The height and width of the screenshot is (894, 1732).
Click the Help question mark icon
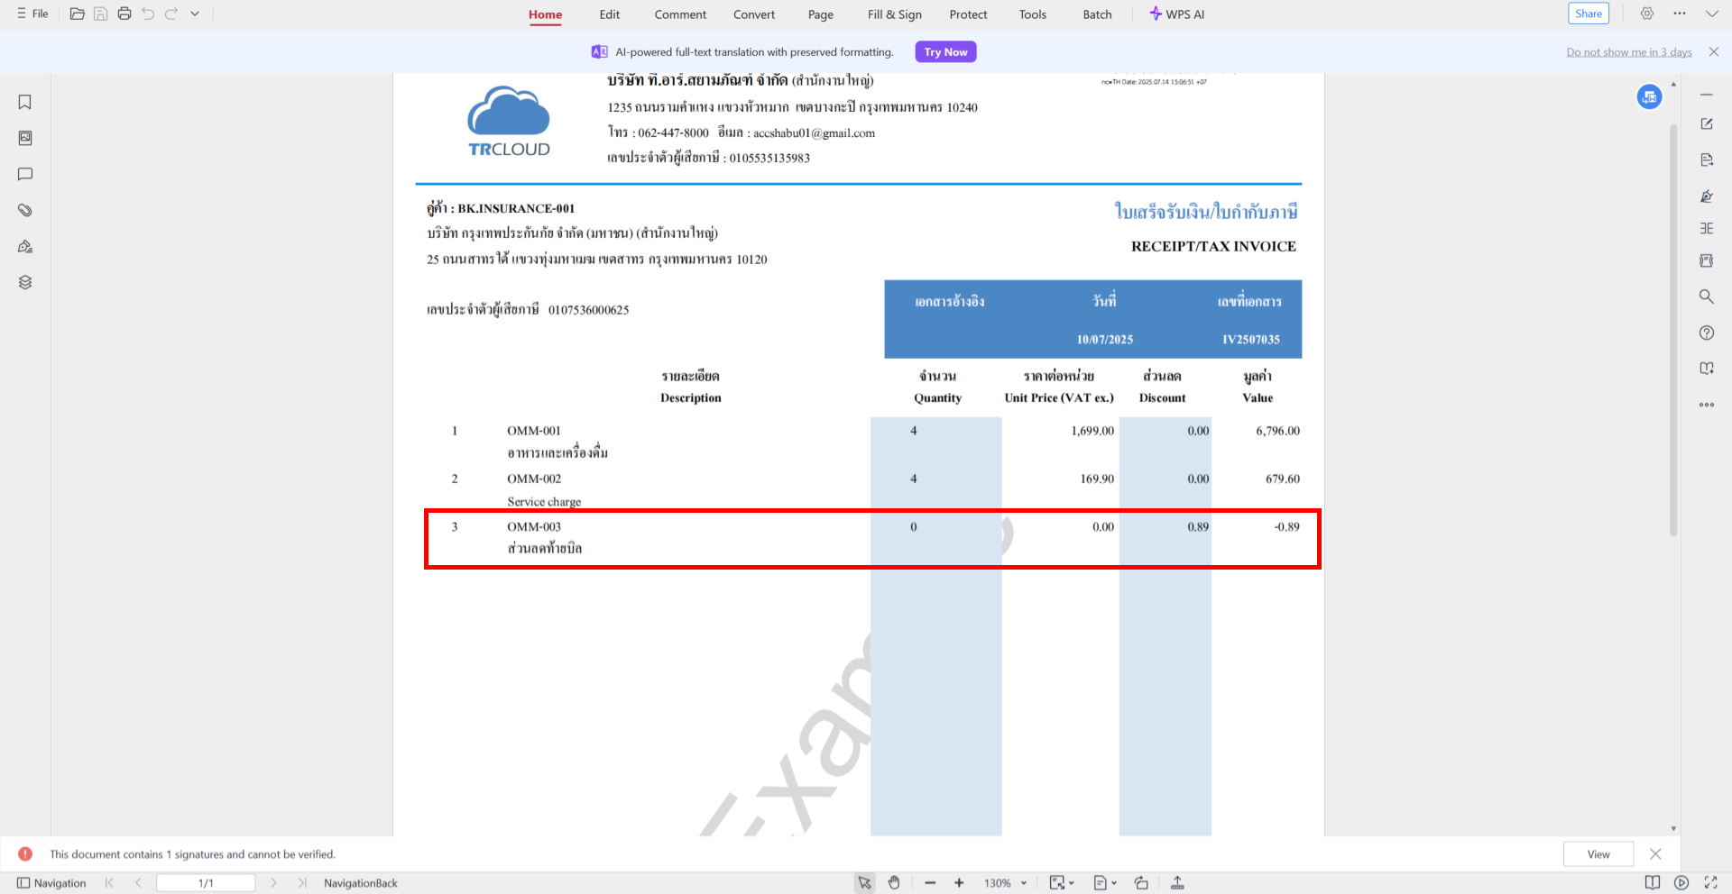(1707, 333)
